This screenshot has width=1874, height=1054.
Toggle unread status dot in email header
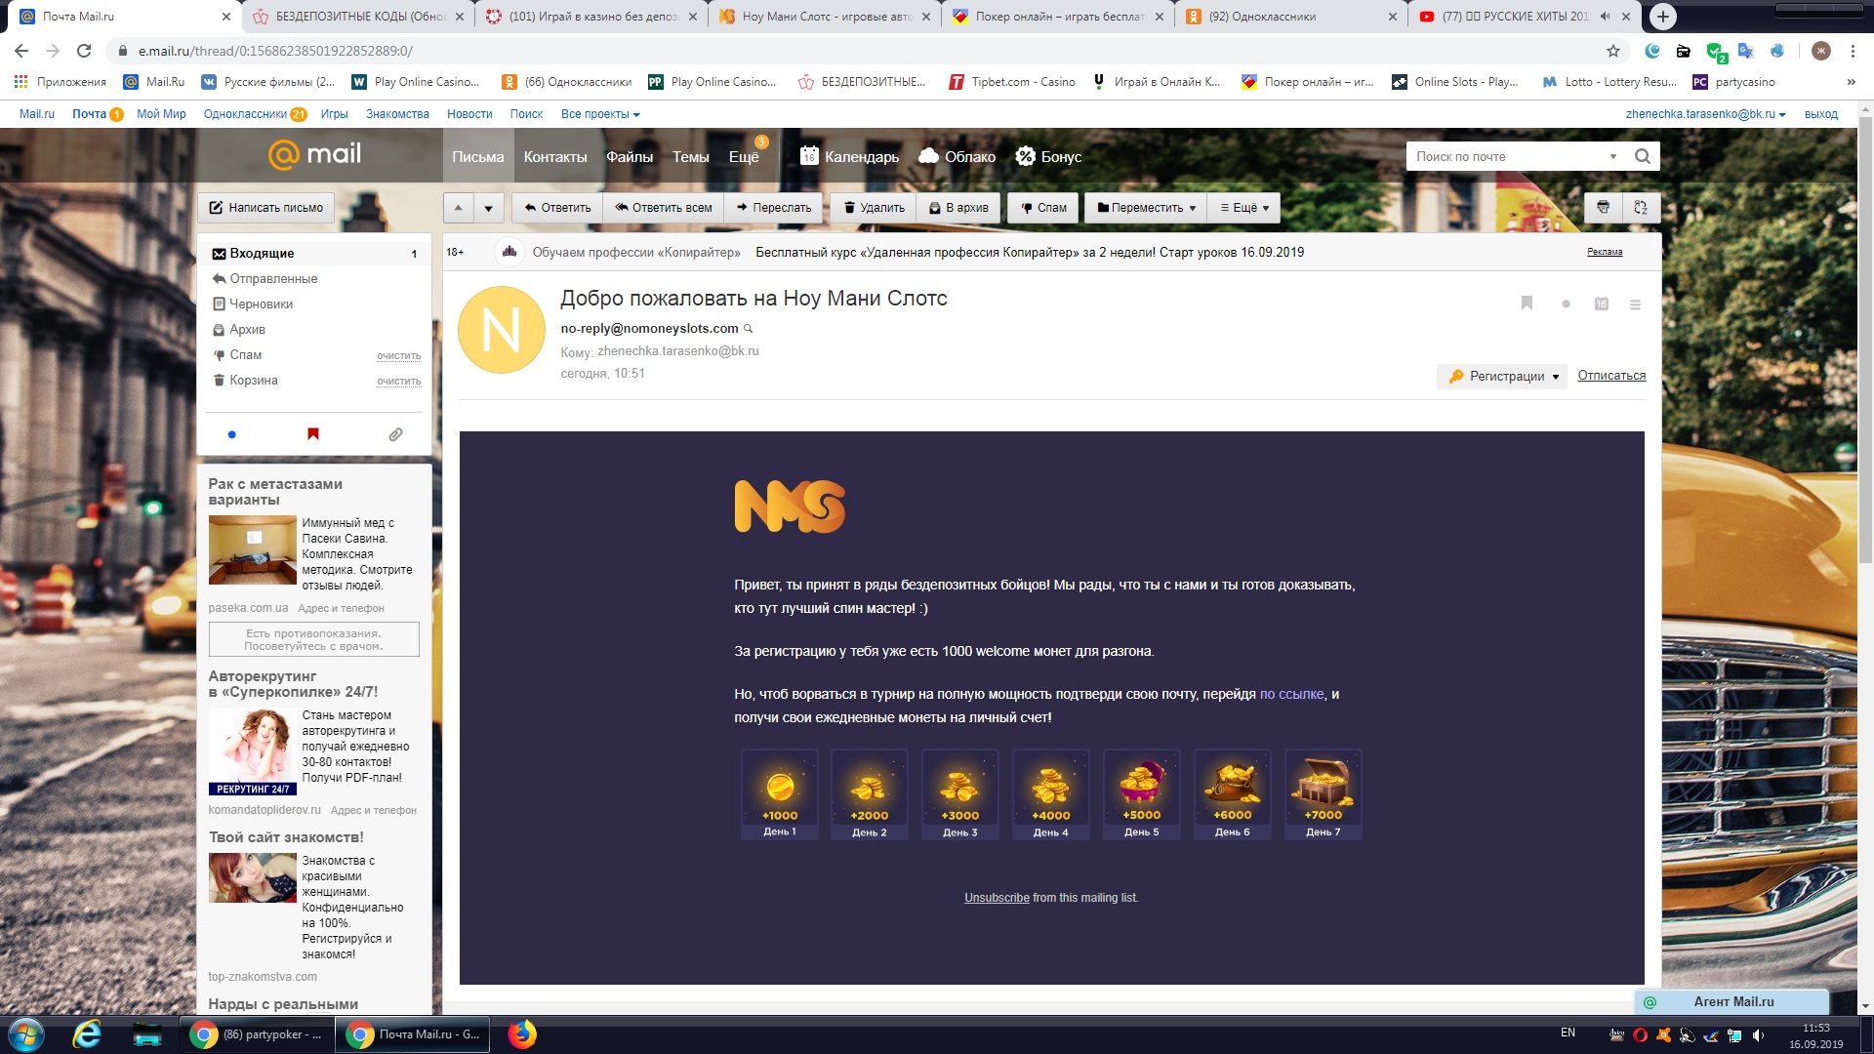(1566, 304)
